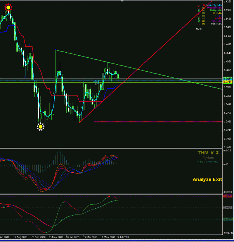Select the 30M MA label
This screenshot has height=242, width=234.
pyautogui.click(x=216, y=21)
